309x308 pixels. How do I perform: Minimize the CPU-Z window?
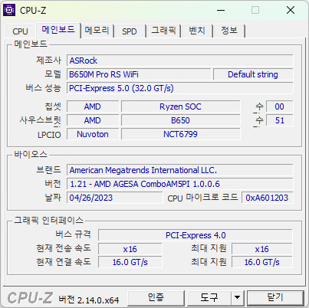[221, 10]
